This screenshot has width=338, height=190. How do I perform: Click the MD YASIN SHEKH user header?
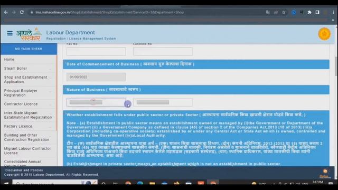coord(29,49)
